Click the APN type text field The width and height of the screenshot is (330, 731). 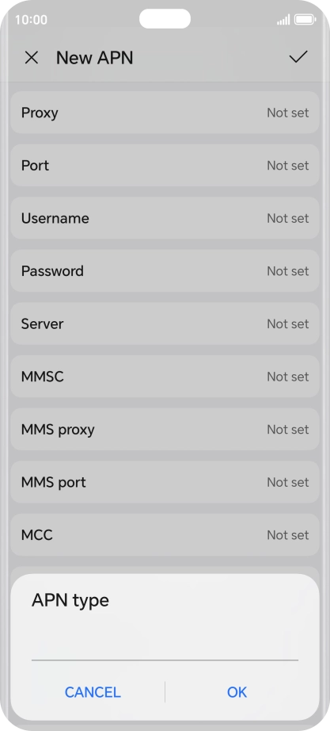pos(165,646)
